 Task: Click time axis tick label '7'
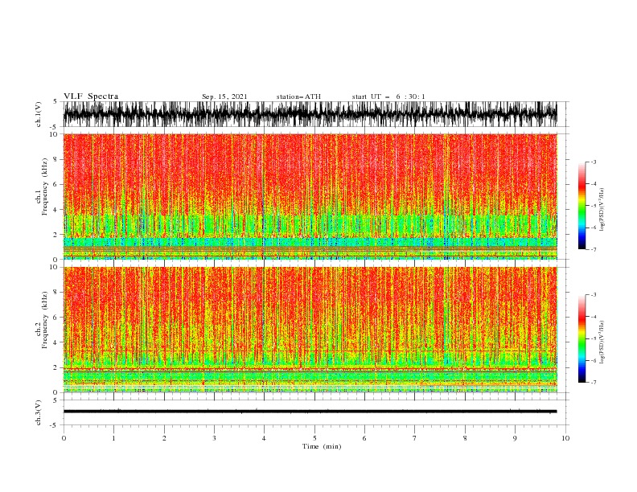(415, 438)
